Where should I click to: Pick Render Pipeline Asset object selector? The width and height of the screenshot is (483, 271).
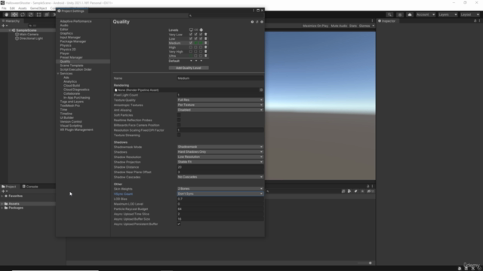click(x=261, y=90)
